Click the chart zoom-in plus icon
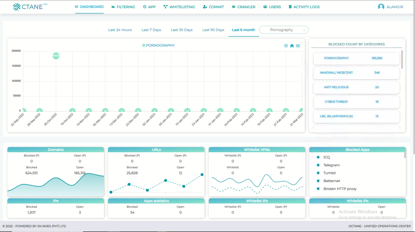 coord(286,46)
